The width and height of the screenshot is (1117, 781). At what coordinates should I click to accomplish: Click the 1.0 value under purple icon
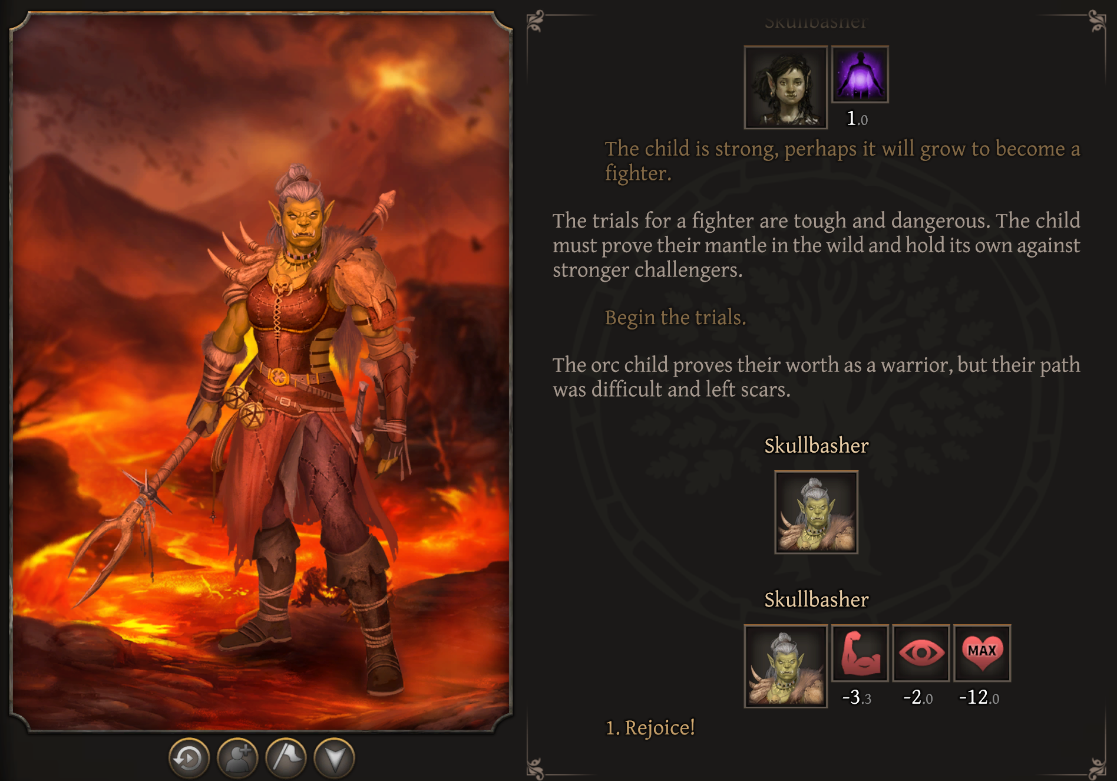857,118
